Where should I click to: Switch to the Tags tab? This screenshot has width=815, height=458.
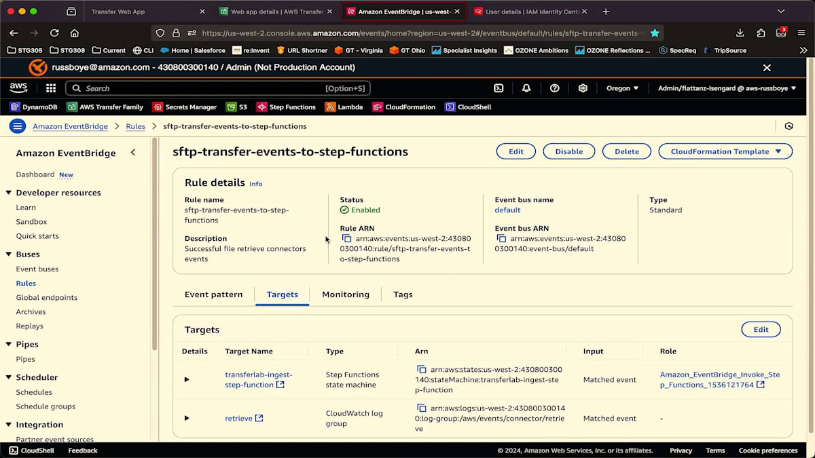[403, 294]
